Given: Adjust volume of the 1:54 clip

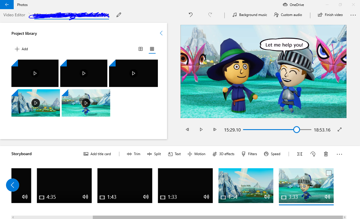Looking at the screenshot, I should coord(267,197).
